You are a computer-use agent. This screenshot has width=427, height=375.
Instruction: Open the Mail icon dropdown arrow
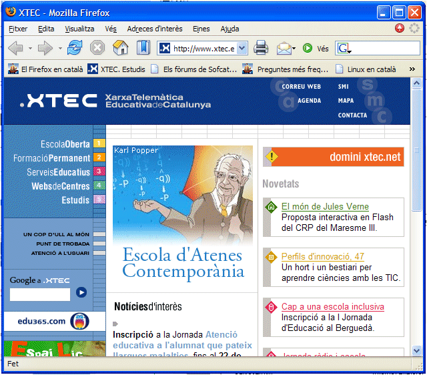tap(294, 49)
